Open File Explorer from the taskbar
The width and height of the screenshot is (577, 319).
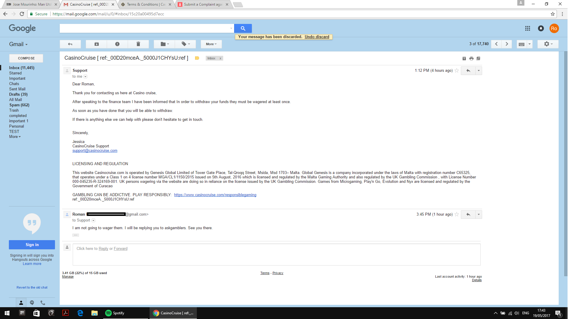(95, 313)
